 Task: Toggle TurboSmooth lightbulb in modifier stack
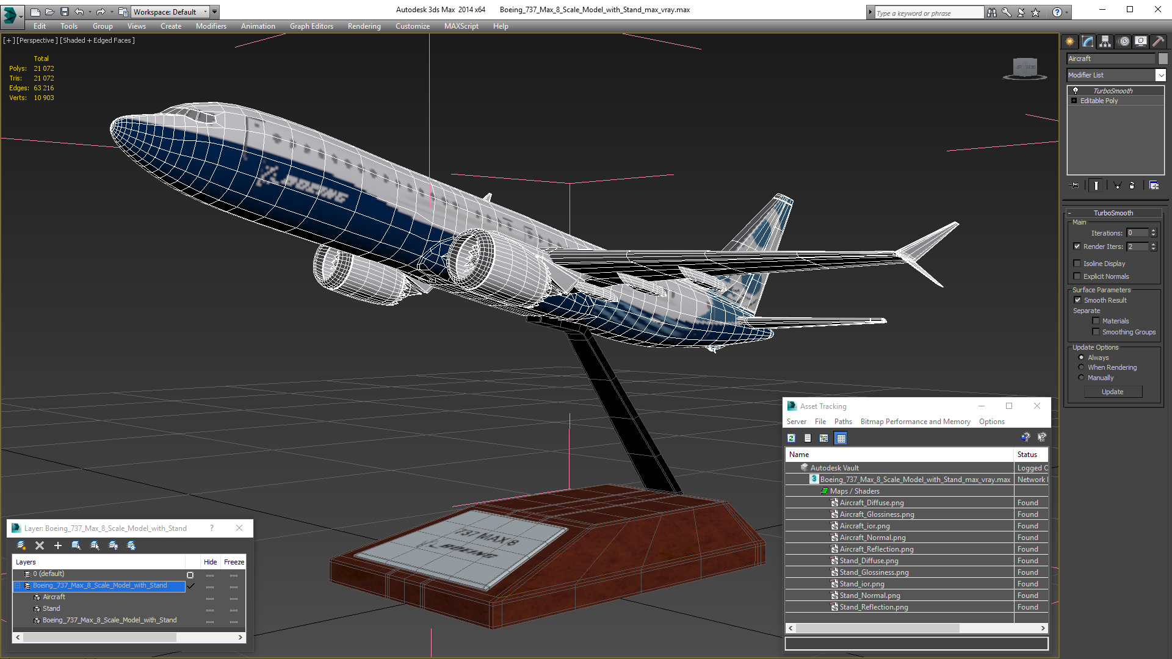tap(1076, 90)
